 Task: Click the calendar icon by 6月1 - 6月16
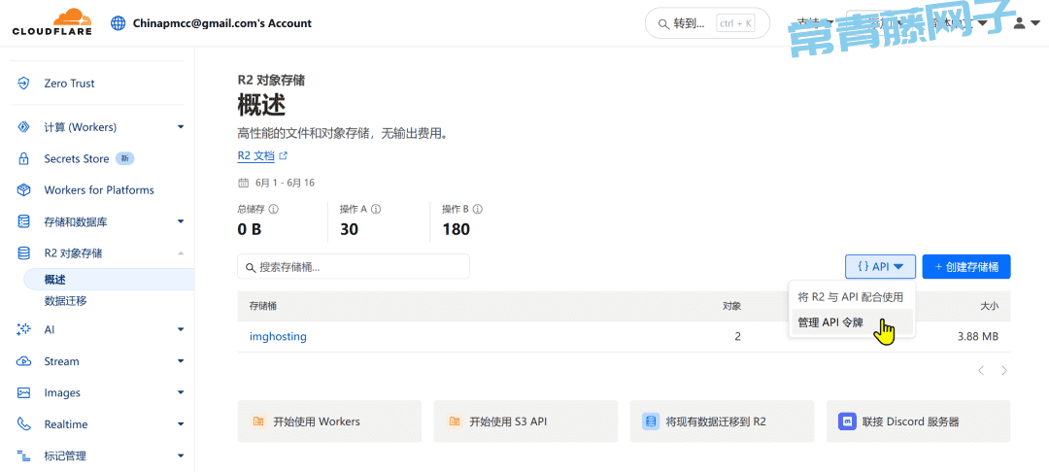click(243, 183)
